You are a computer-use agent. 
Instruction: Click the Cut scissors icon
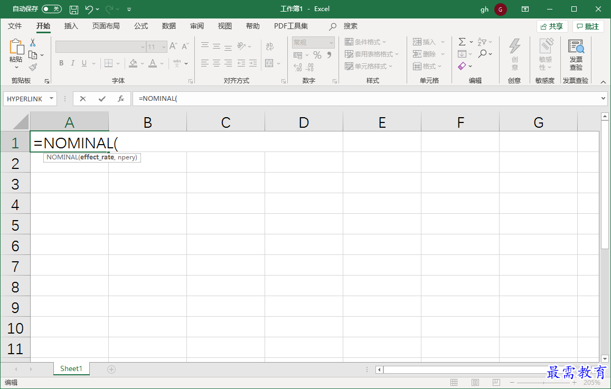(x=33, y=42)
